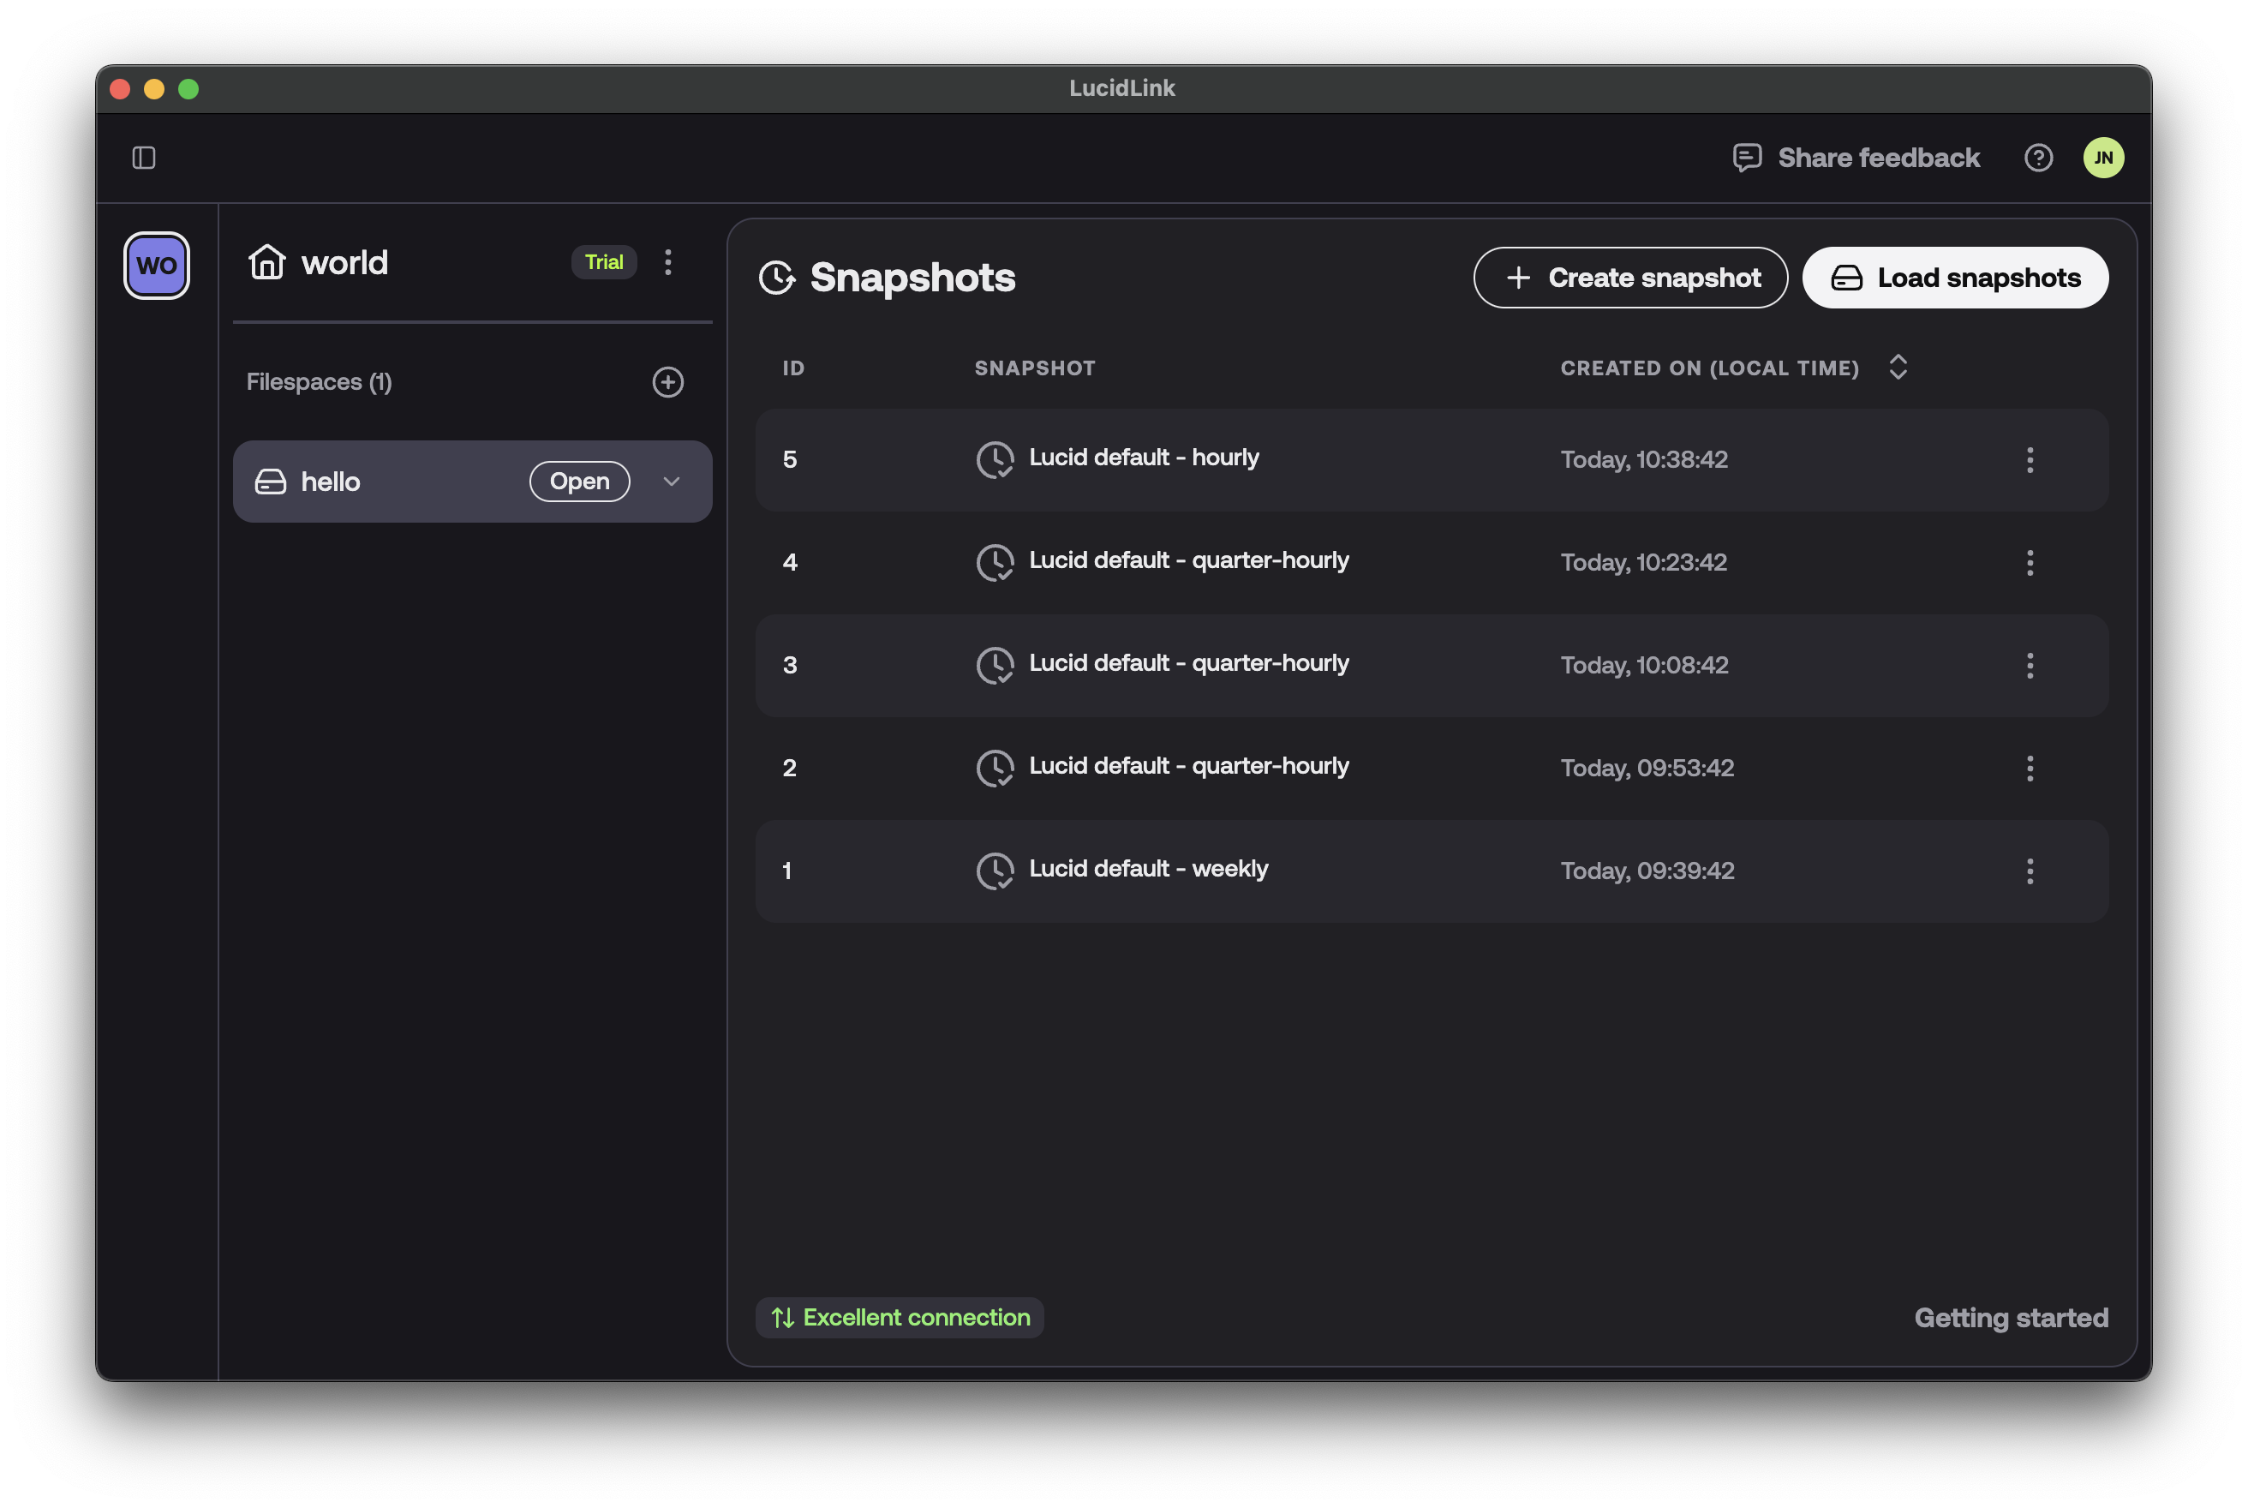Click the clock icon in hourly snapshot row
Viewport: 2248px width, 1508px height.
pos(995,460)
